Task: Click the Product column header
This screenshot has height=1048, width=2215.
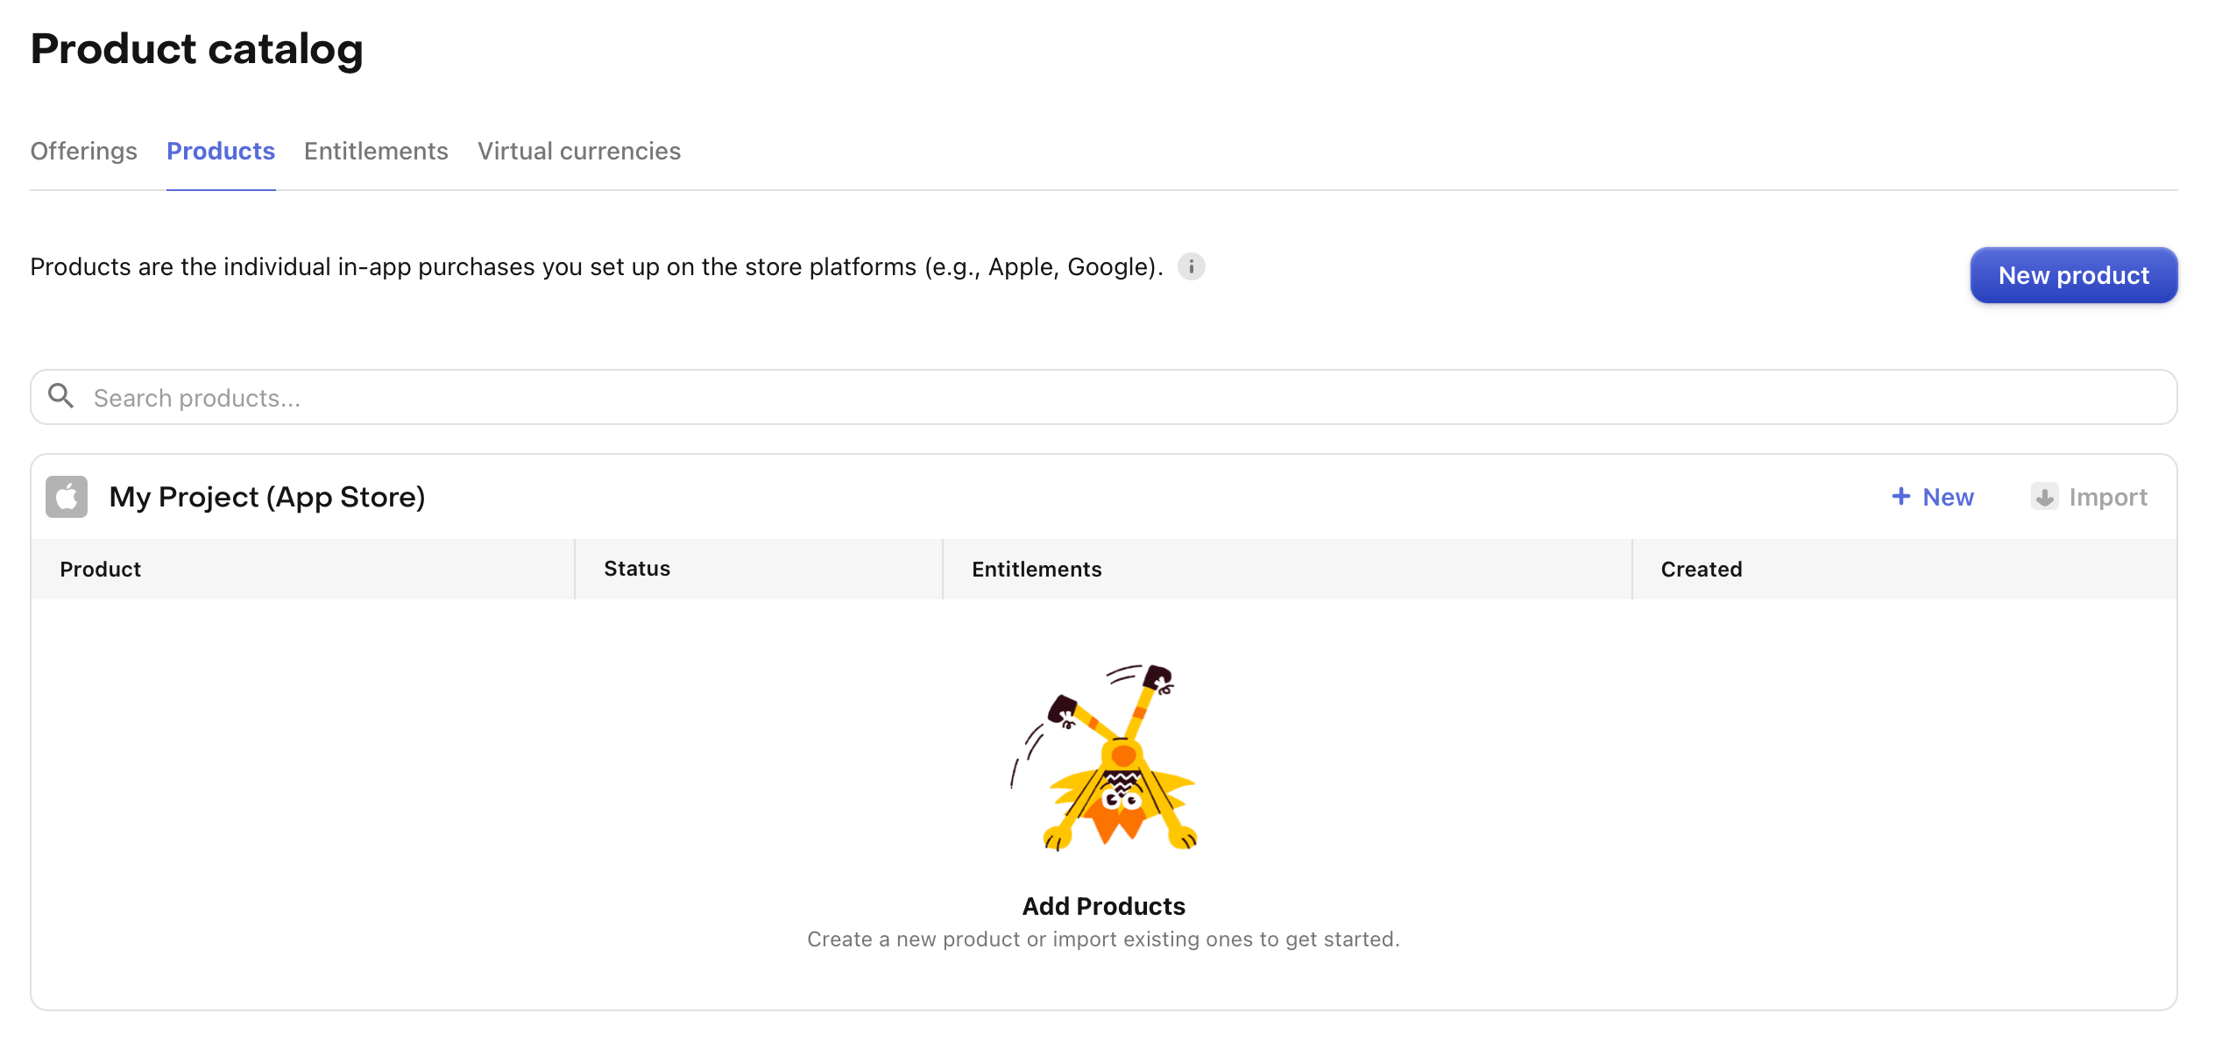Action: tap(101, 570)
